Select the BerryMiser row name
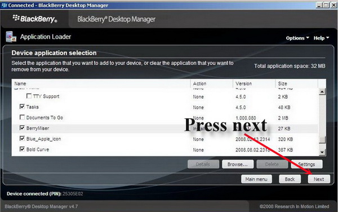Viewport: 338px width, 212px height. 38,129
